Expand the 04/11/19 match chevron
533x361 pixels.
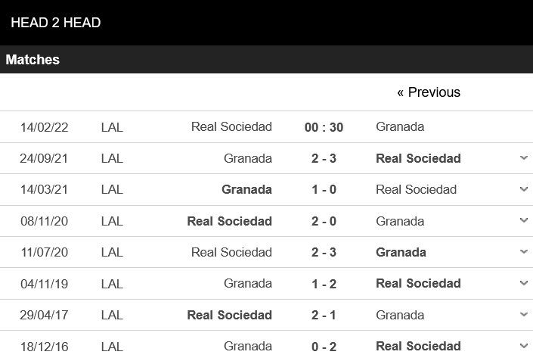(523, 283)
